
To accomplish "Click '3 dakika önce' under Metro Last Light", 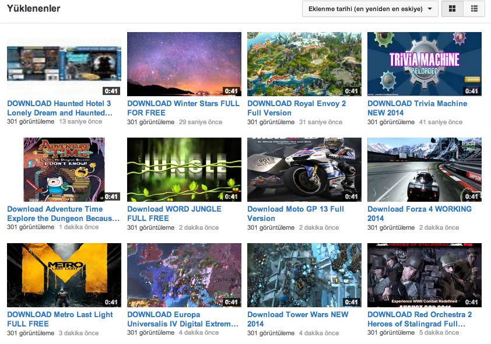I will click(x=79, y=333).
